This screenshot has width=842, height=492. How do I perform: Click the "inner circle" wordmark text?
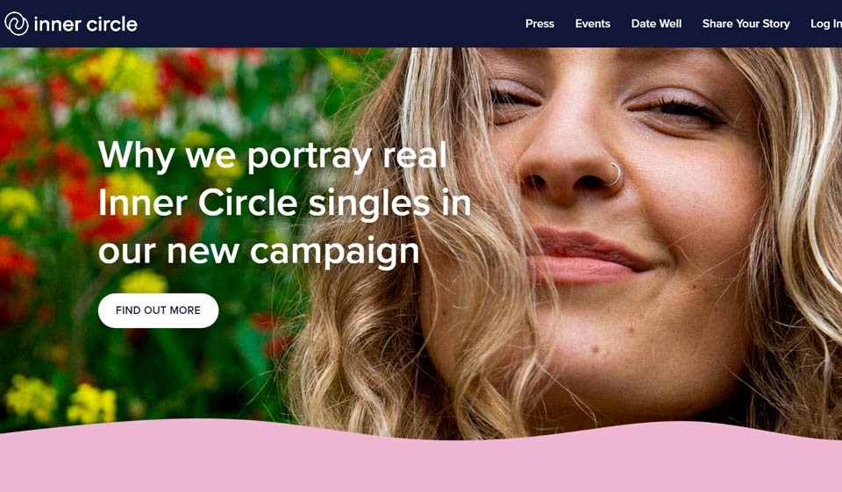(85, 25)
